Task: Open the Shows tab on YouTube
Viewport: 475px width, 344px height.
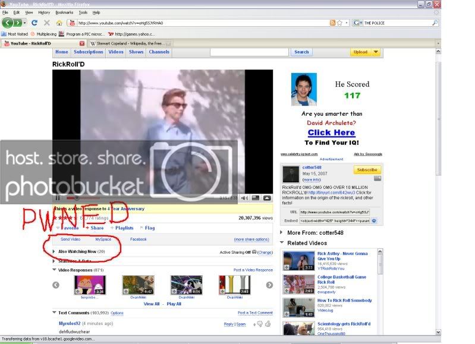Action: click(136, 52)
